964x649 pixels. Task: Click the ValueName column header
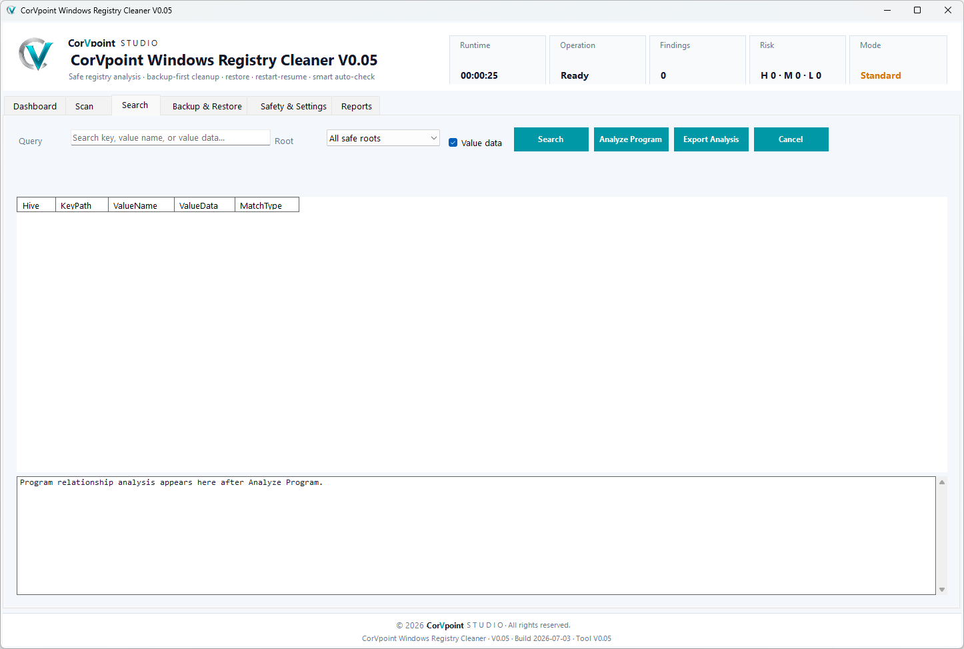click(141, 205)
